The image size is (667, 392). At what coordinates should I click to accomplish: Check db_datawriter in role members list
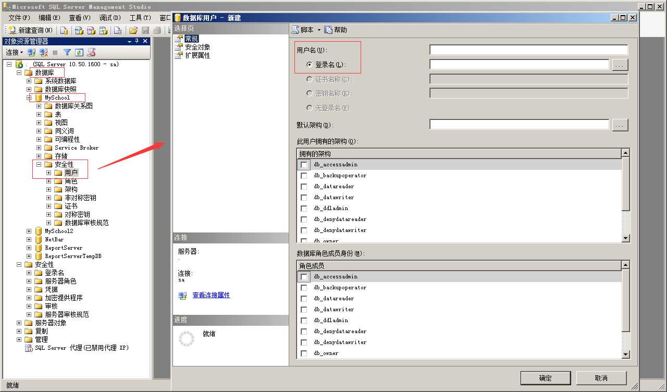(x=304, y=310)
